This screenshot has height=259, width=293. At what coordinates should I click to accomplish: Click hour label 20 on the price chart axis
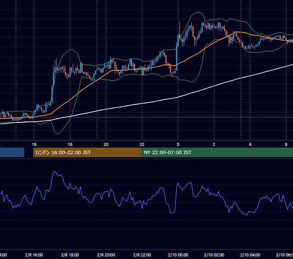pos(106,145)
